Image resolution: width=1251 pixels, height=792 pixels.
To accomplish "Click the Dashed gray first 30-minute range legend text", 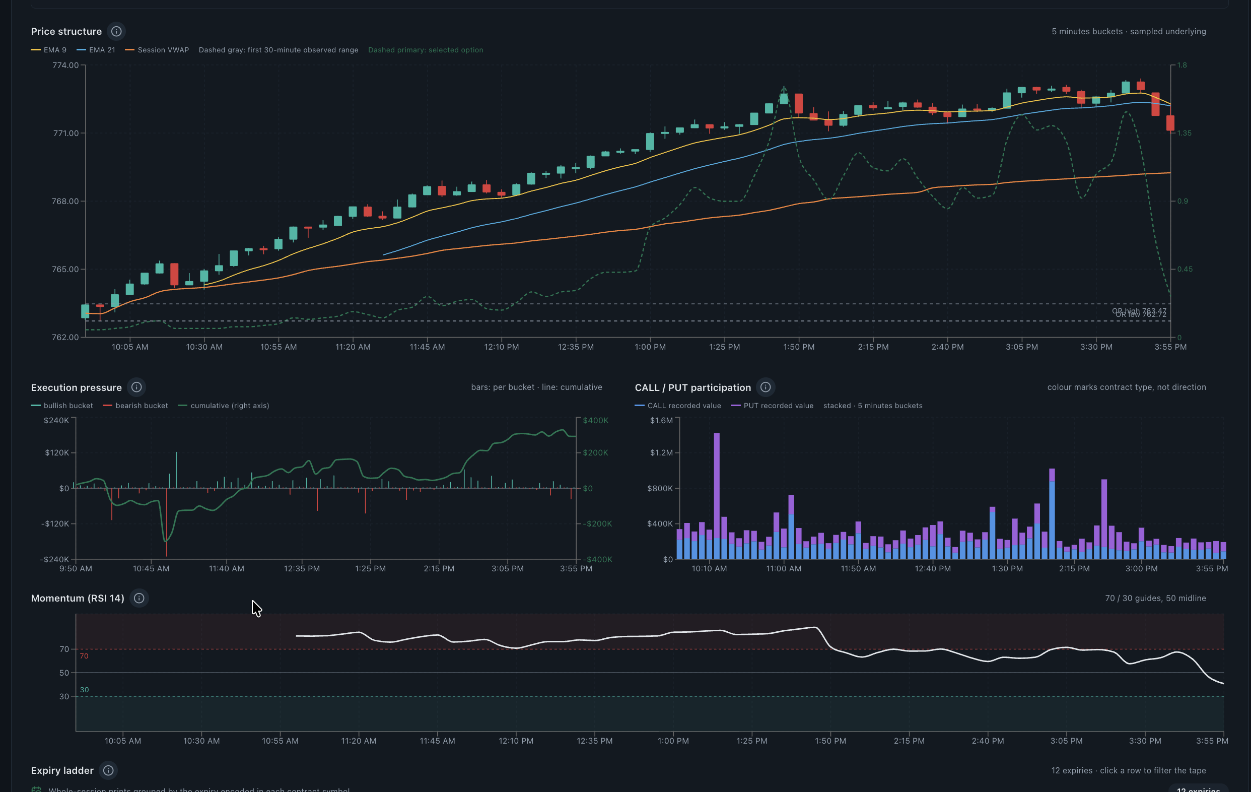I will (x=279, y=50).
